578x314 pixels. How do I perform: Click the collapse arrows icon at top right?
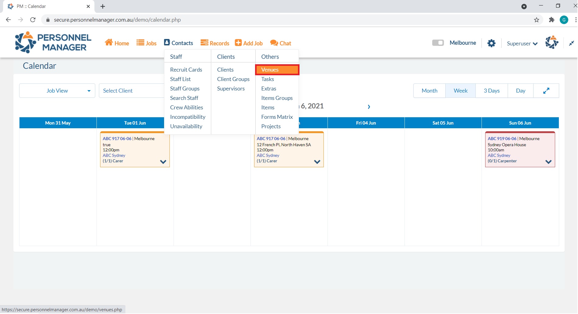pyautogui.click(x=571, y=43)
